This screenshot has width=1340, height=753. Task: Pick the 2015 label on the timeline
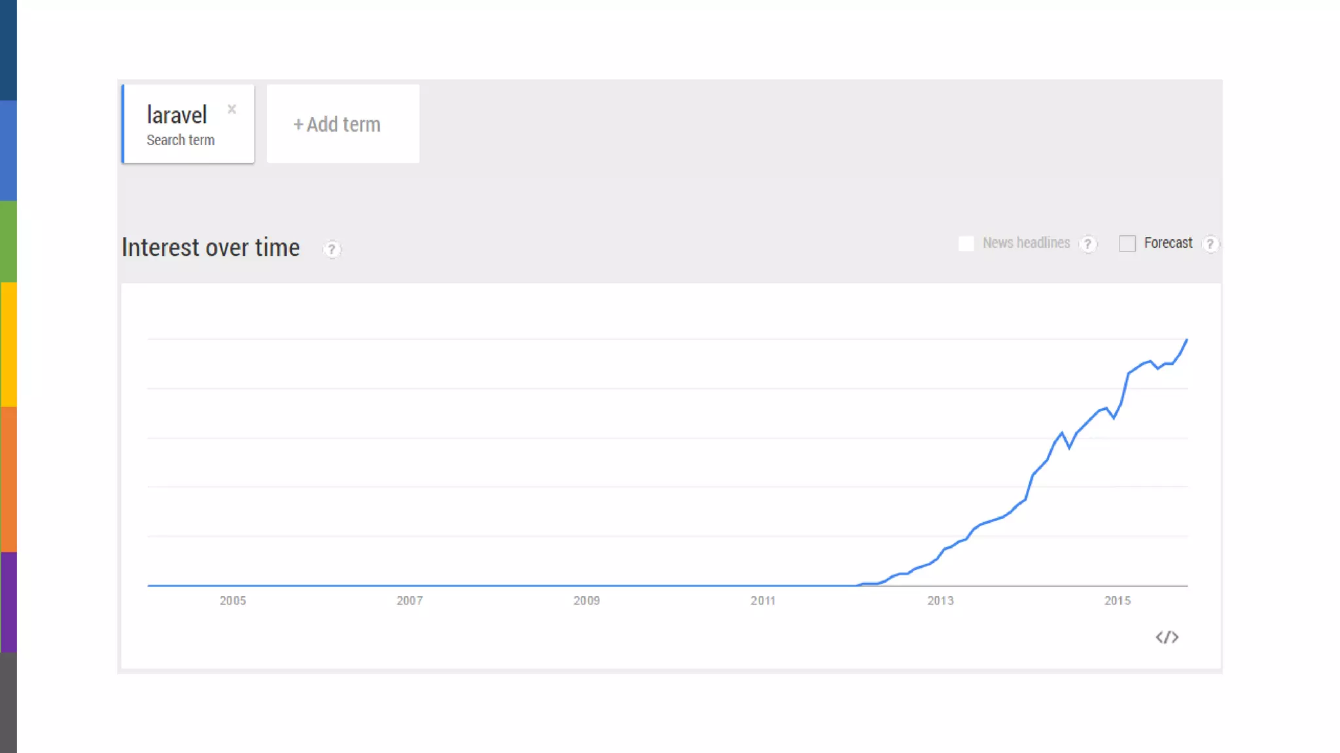[x=1117, y=601]
